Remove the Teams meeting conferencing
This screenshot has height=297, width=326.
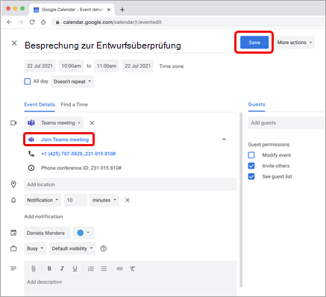point(92,123)
